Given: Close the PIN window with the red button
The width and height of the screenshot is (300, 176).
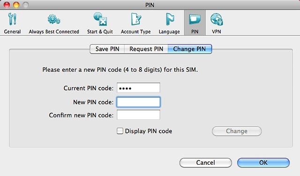Looking at the screenshot, I should (x=7, y=5).
